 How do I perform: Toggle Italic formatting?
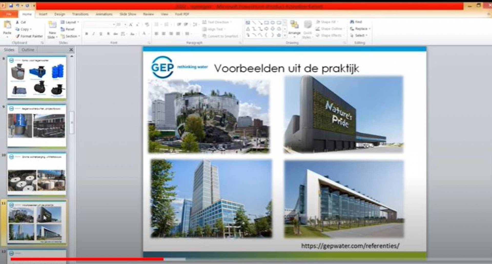[x=94, y=34]
